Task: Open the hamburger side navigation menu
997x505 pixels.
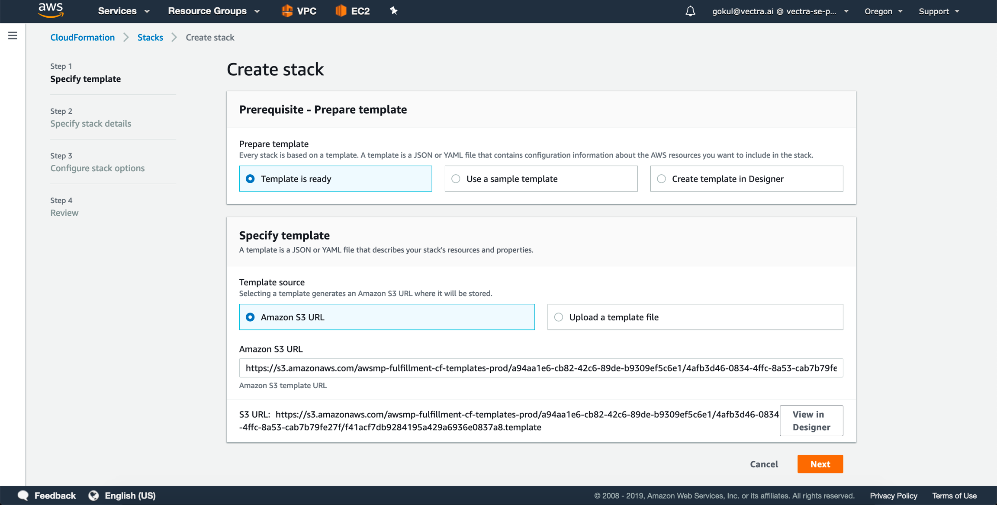Action: click(13, 36)
